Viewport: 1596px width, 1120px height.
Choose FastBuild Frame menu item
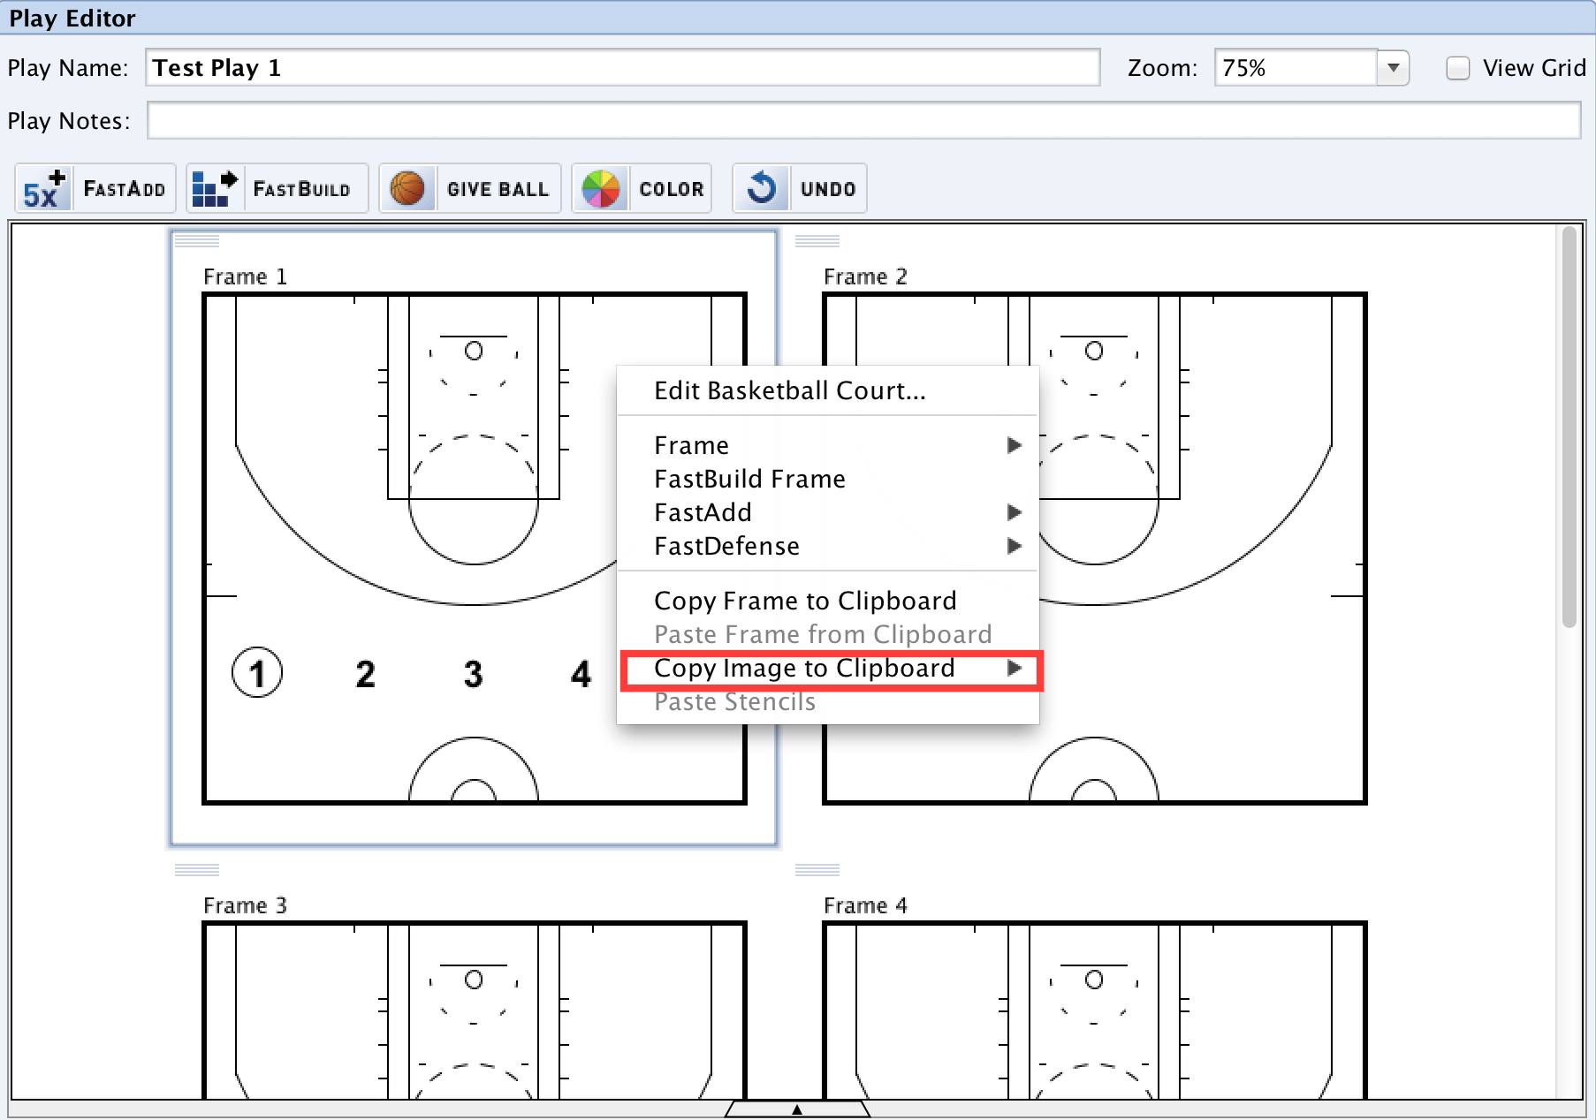pos(828,479)
